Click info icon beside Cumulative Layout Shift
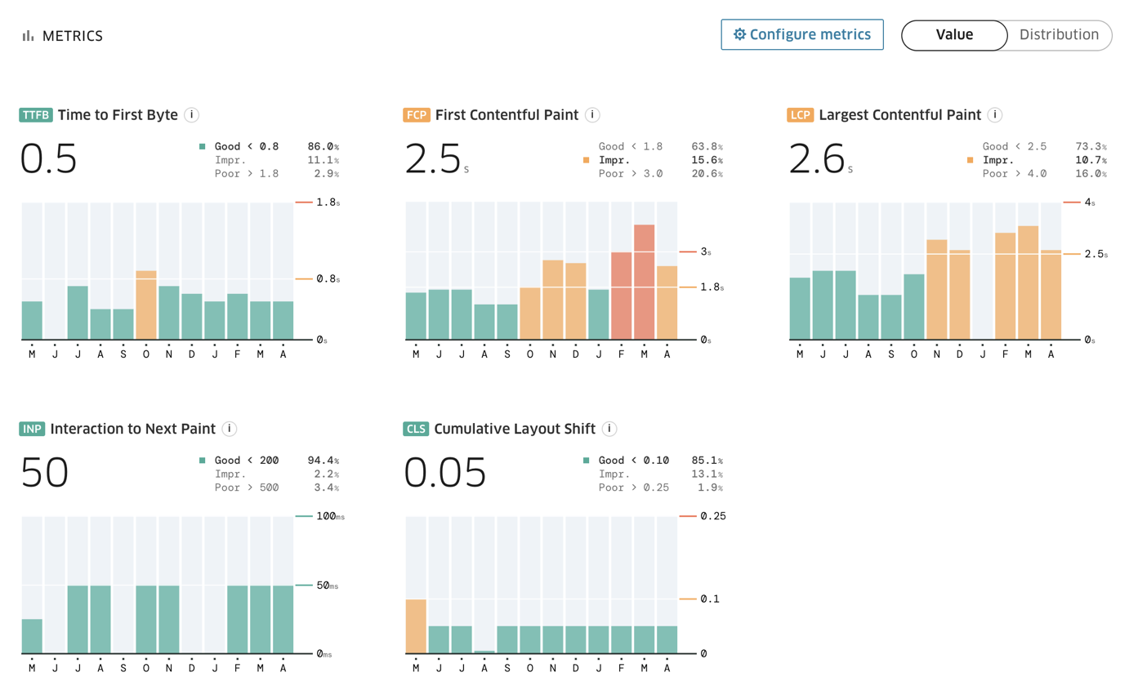This screenshot has height=699, width=1129. click(609, 429)
